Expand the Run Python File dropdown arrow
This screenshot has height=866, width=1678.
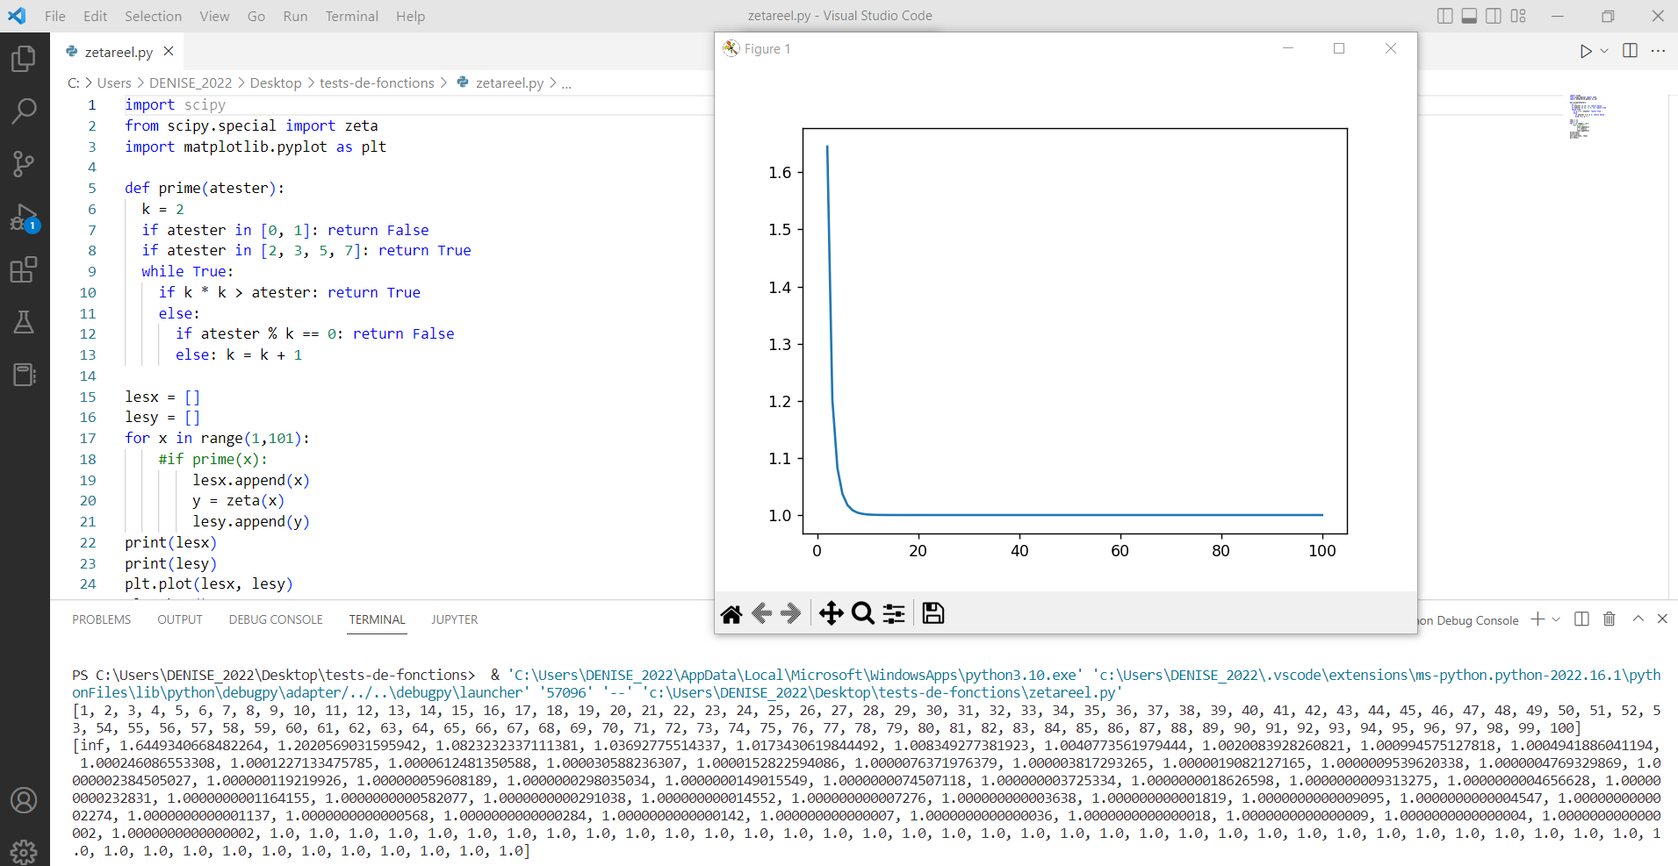[x=1604, y=51]
